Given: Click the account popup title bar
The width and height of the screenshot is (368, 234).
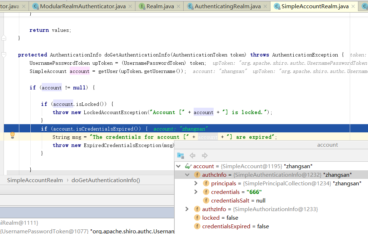Looking at the screenshot, I should 271,145.
